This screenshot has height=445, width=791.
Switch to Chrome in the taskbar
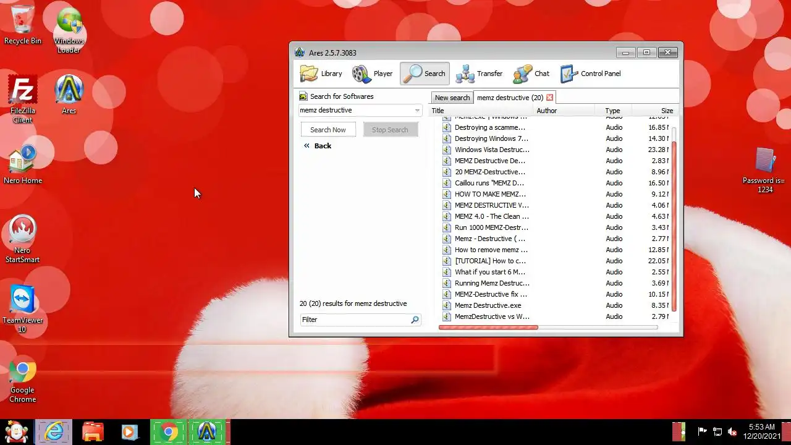click(168, 432)
